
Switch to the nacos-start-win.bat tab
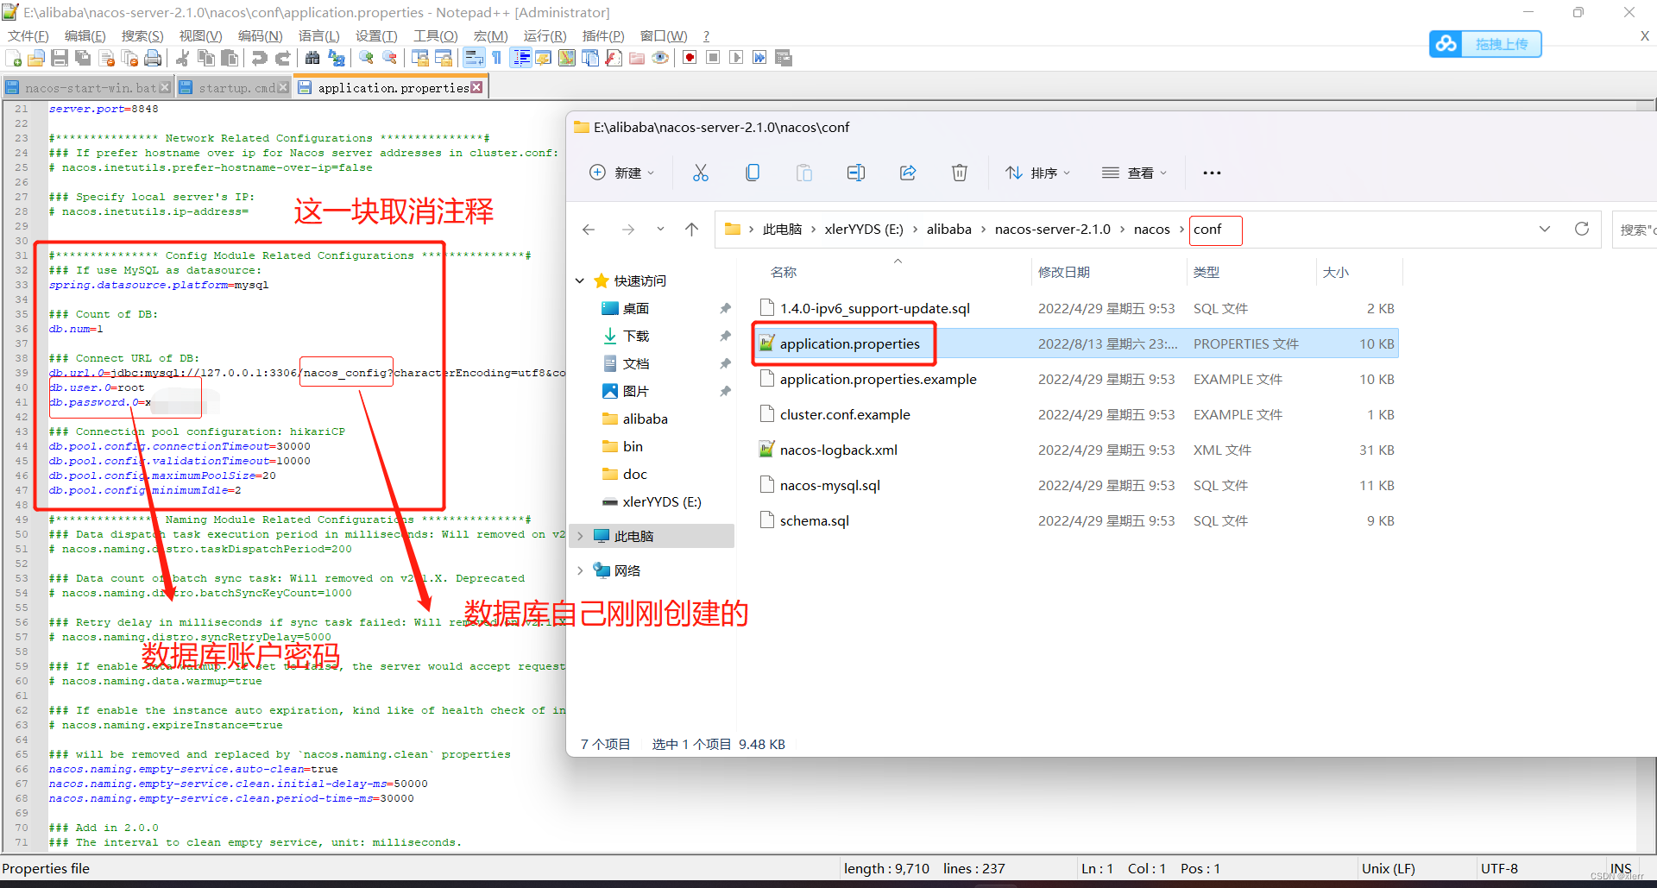(x=86, y=88)
